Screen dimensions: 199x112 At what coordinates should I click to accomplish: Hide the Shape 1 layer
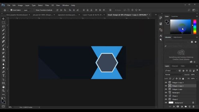click(166, 96)
